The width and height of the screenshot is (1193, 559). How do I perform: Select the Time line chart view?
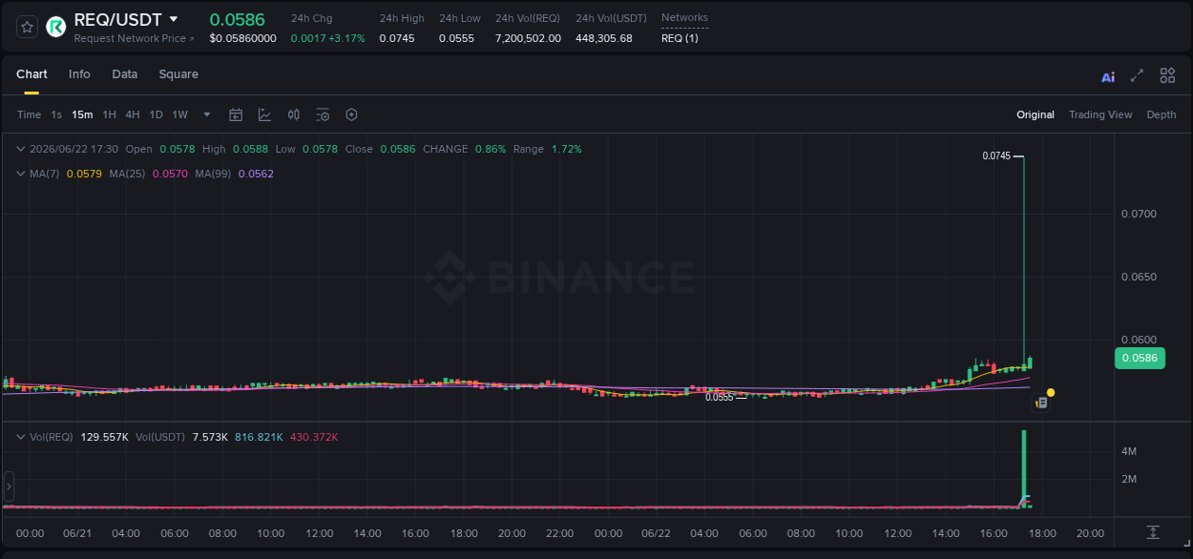pos(30,114)
